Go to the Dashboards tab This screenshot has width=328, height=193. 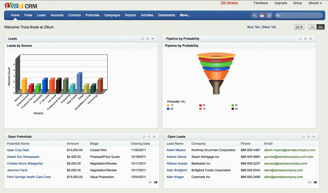tap(167, 15)
